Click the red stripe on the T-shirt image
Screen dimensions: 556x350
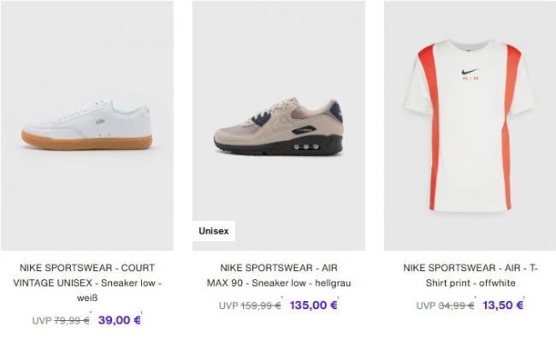[431, 124]
